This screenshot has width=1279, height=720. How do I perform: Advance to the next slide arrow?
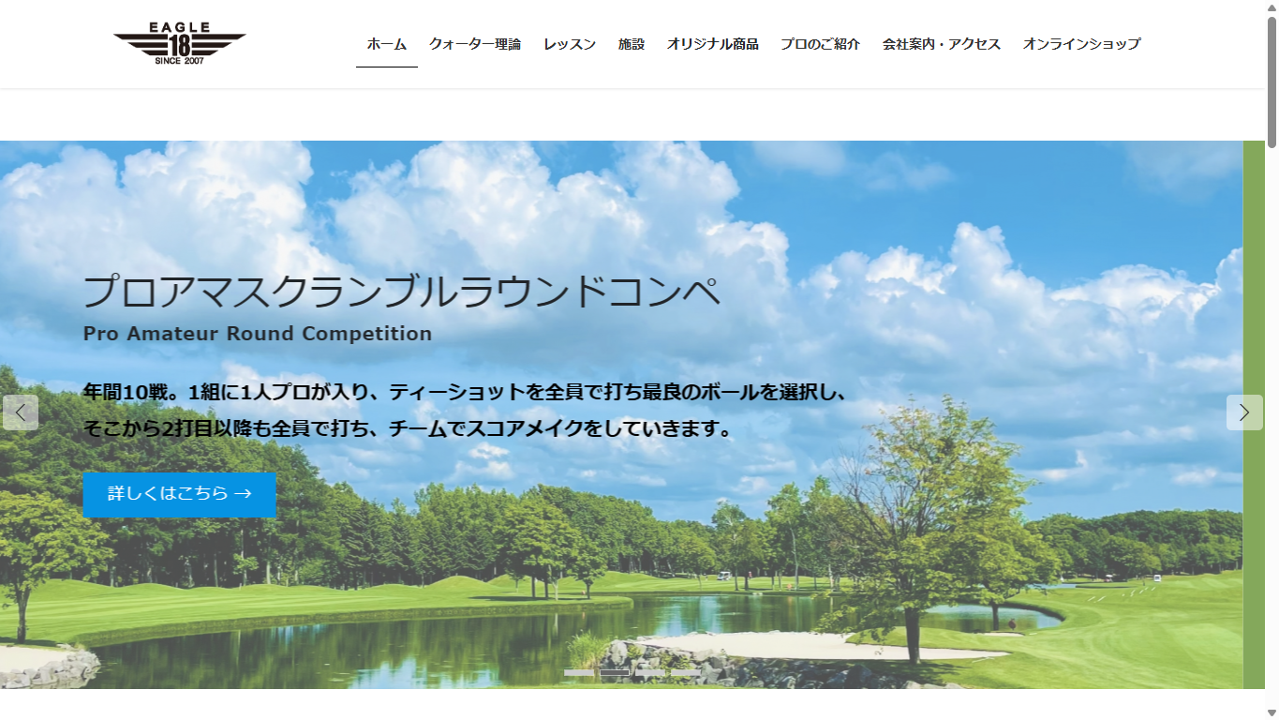[1244, 412]
